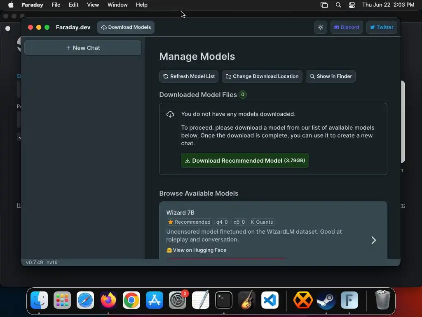The image size is (422, 317).
Task: Expand the Wizard 7B chevron arrow
Action: (373, 240)
